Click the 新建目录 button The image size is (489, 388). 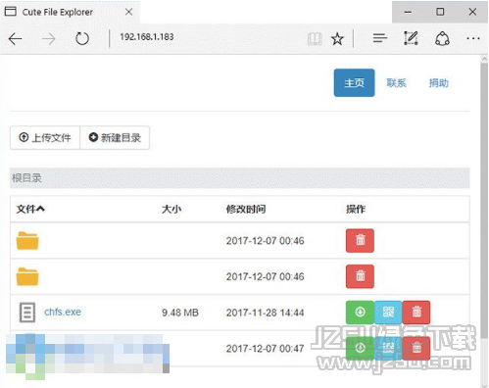(115, 137)
